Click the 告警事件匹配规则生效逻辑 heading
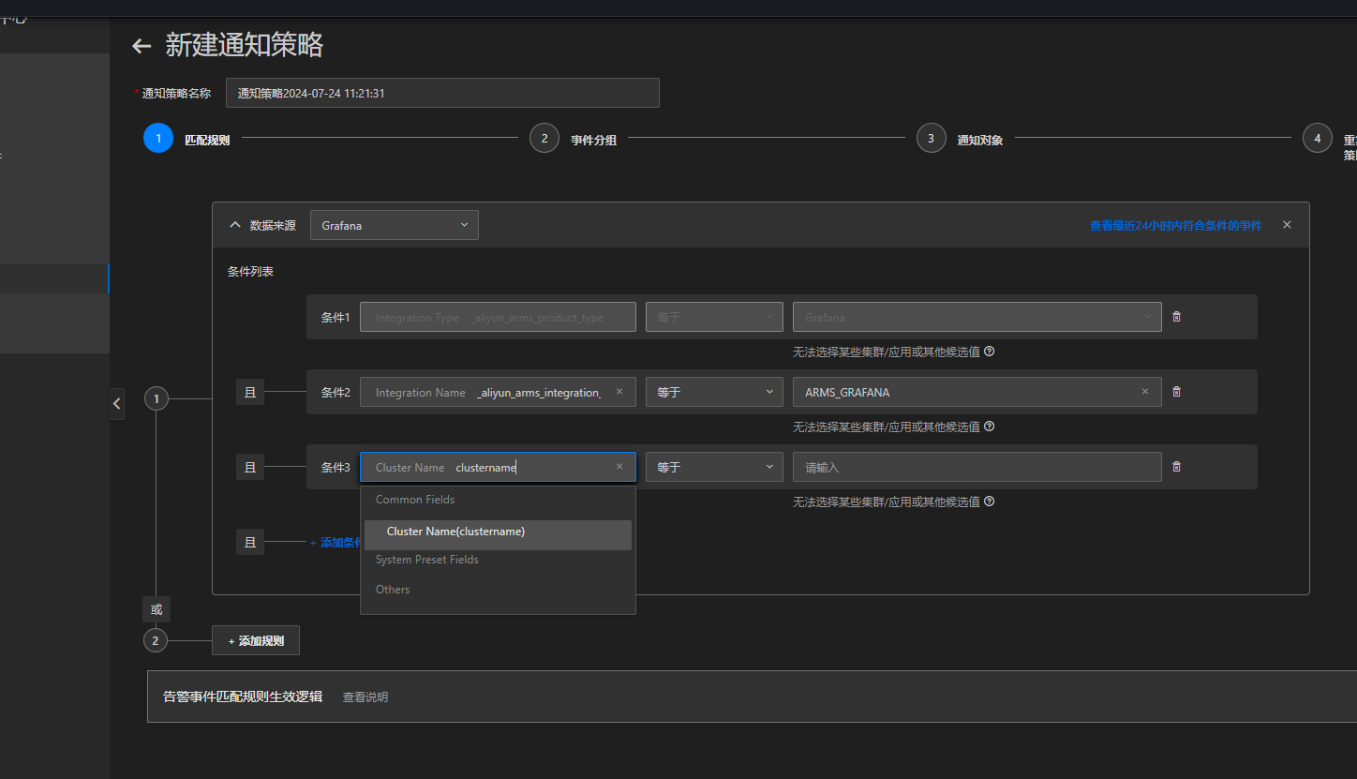Image resolution: width=1357 pixels, height=779 pixels. 243,697
